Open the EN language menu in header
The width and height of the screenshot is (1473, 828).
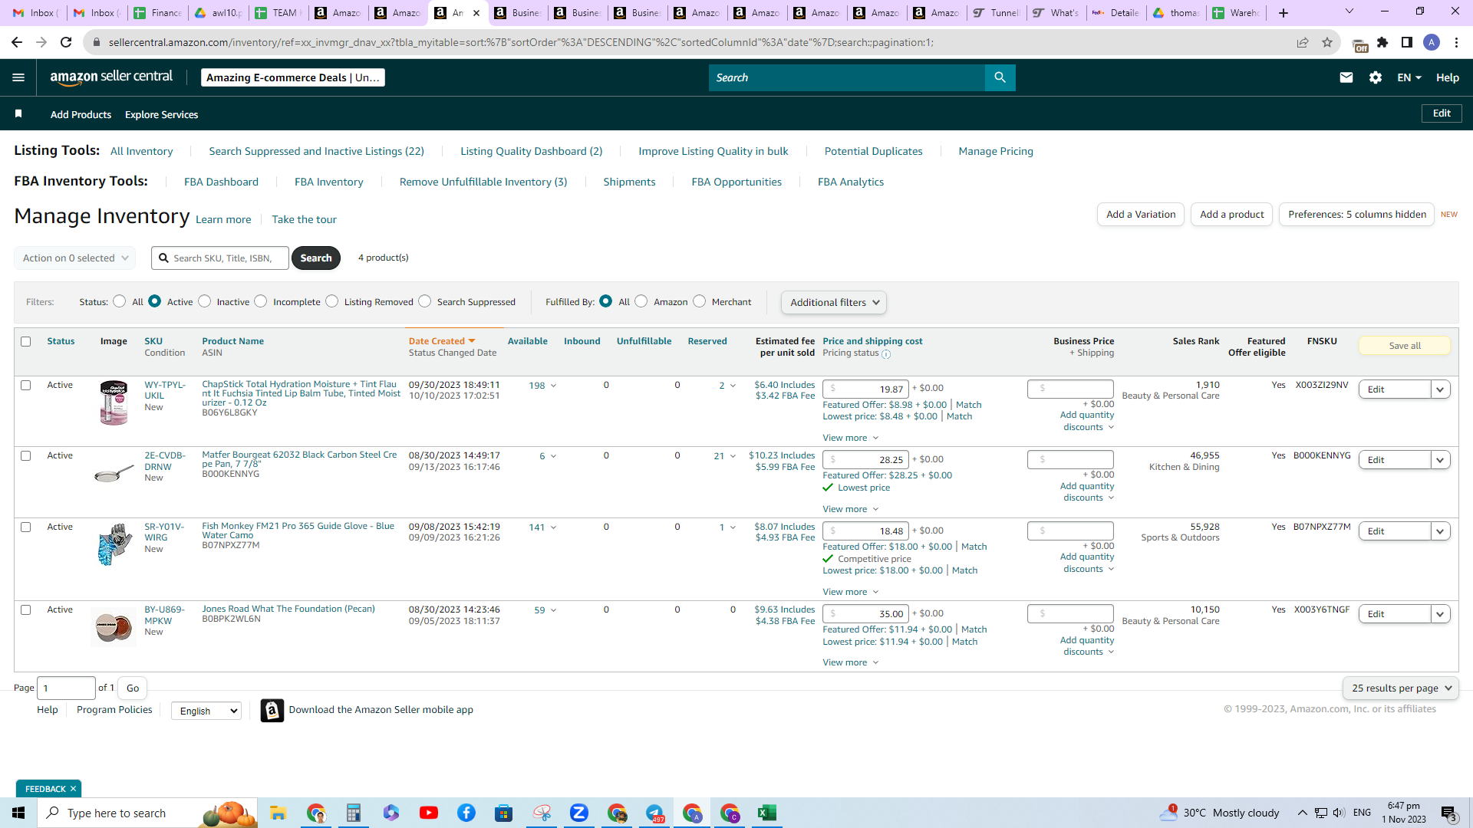[x=1409, y=77]
